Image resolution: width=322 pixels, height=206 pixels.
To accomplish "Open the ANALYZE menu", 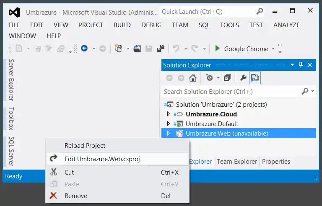I will (x=286, y=25).
